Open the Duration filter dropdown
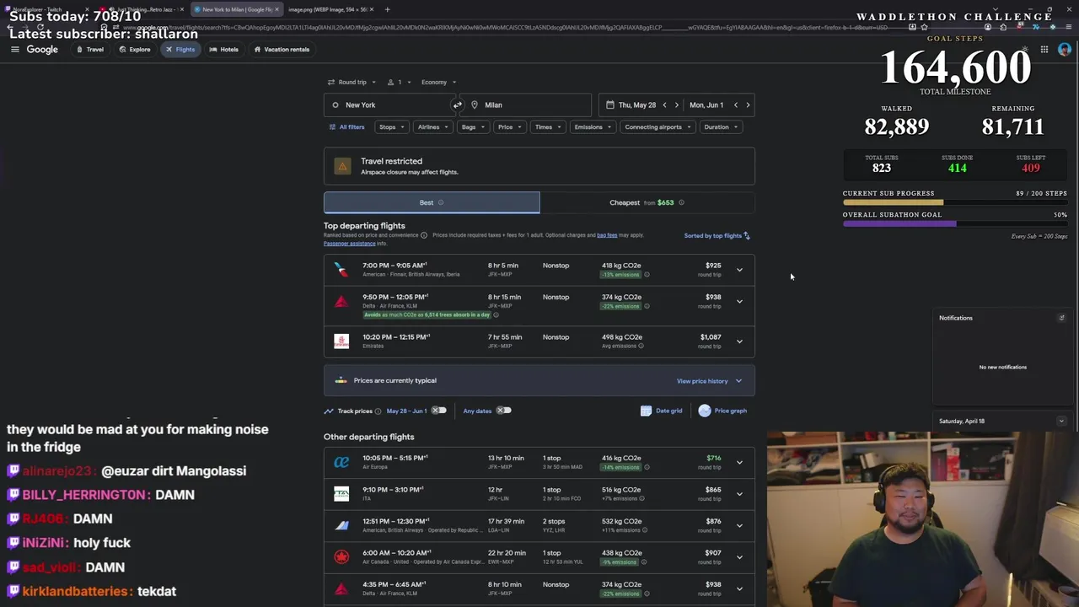 click(x=721, y=127)
